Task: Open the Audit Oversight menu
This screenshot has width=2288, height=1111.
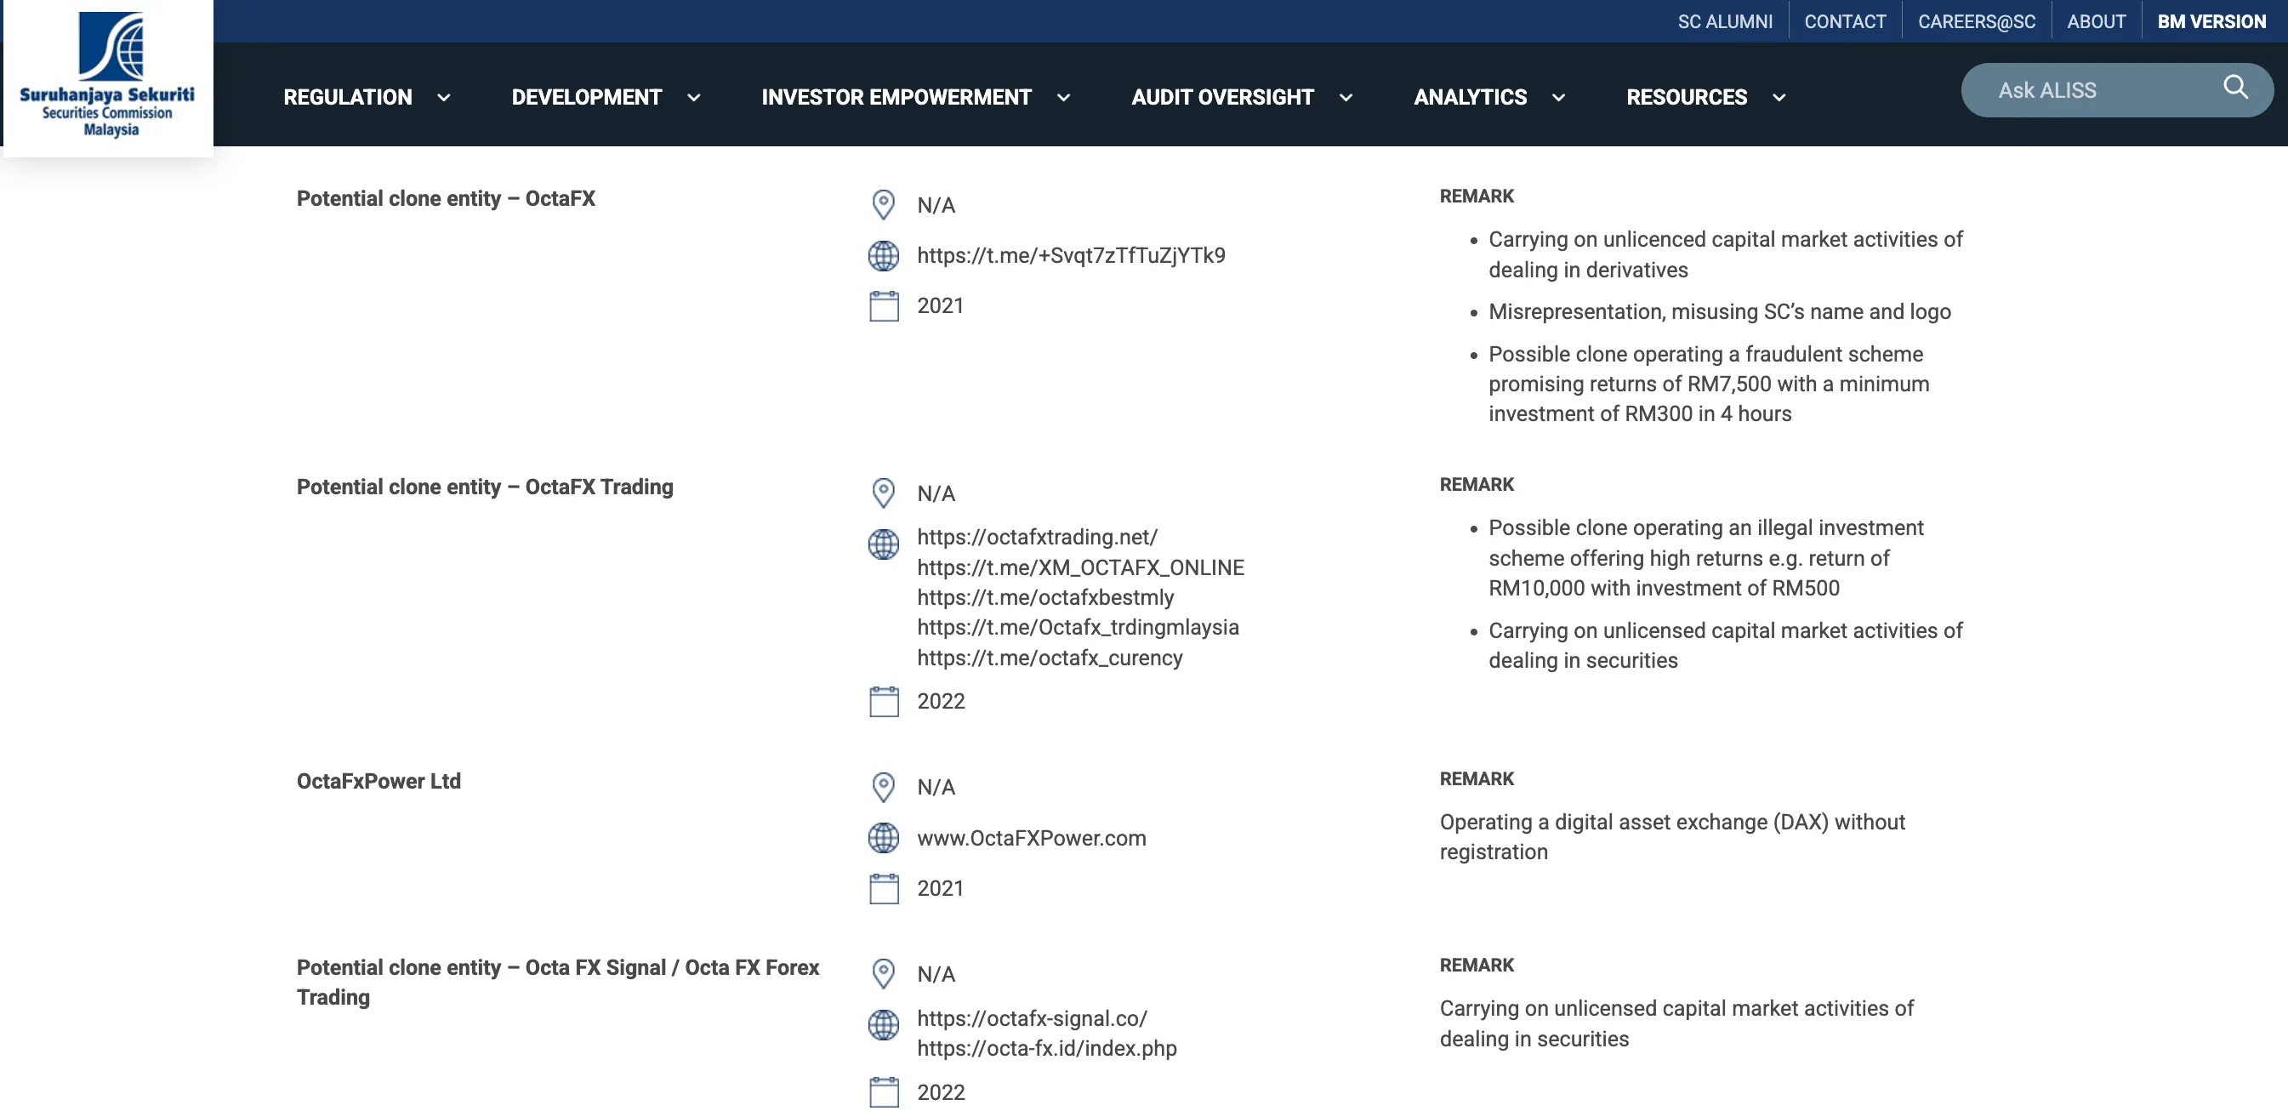Action: [x=1222, y=97]
